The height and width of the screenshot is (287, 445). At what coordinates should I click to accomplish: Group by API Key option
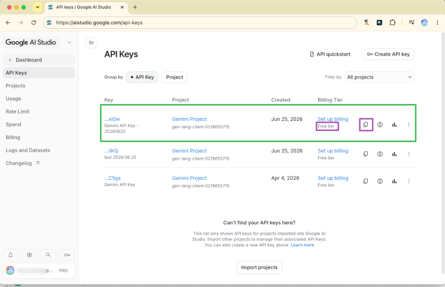[x=142, y=77]
